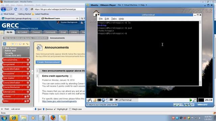
Task: Toggle visibility checkbox on Lectures menu item
Action: click(25, 96)
